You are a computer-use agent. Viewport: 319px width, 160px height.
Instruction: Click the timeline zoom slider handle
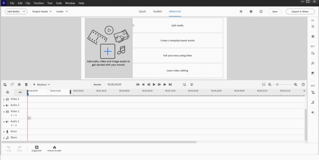click(277, 84)
